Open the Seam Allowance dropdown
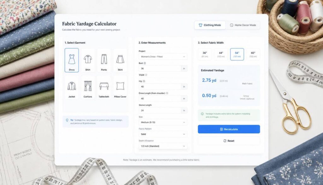This screenshot has width=323, height=185. click(163, 146)
